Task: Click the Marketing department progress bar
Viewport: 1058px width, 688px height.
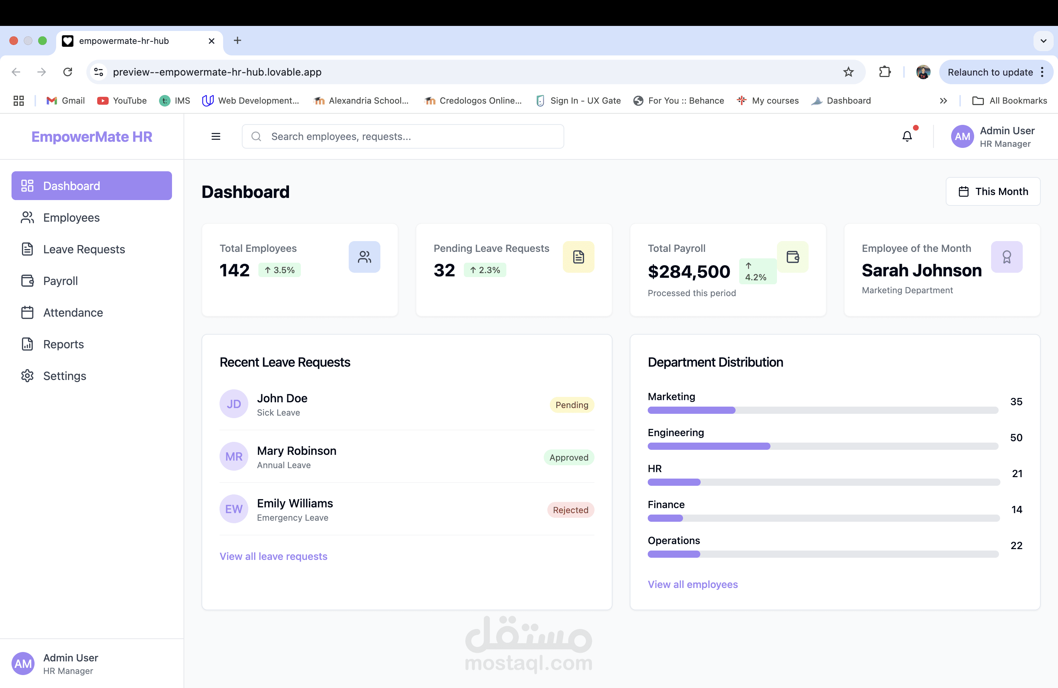Action: pos(823,410)
